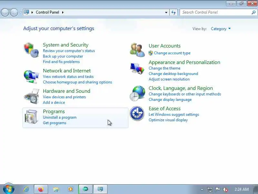Click Get programs link
This screenshot has width=258, height=194.
pos(55,123)
